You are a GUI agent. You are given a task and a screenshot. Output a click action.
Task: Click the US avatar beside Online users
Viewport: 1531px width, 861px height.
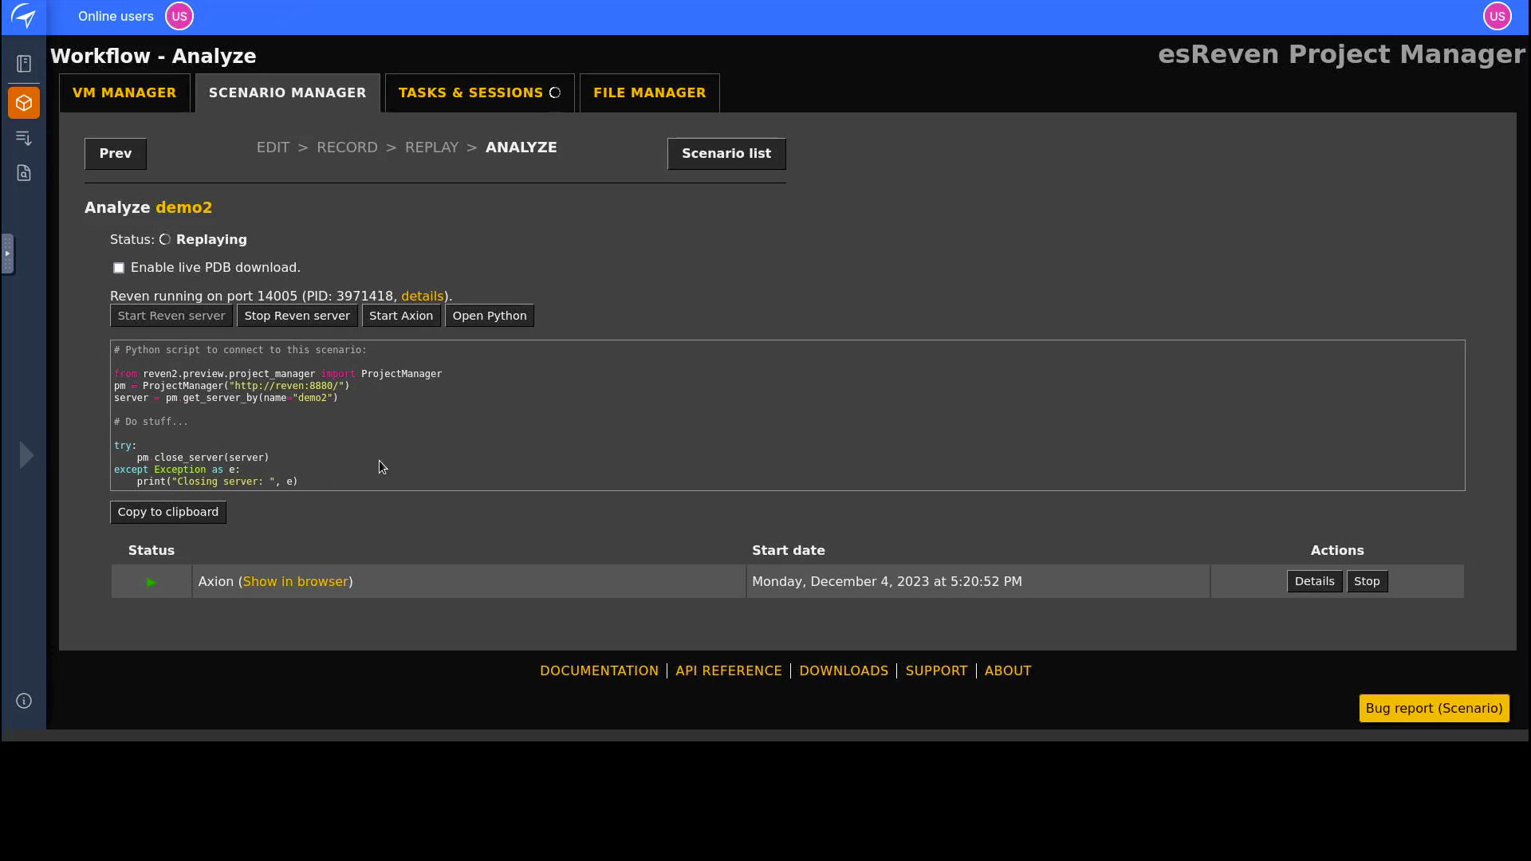tap(179, 16)
